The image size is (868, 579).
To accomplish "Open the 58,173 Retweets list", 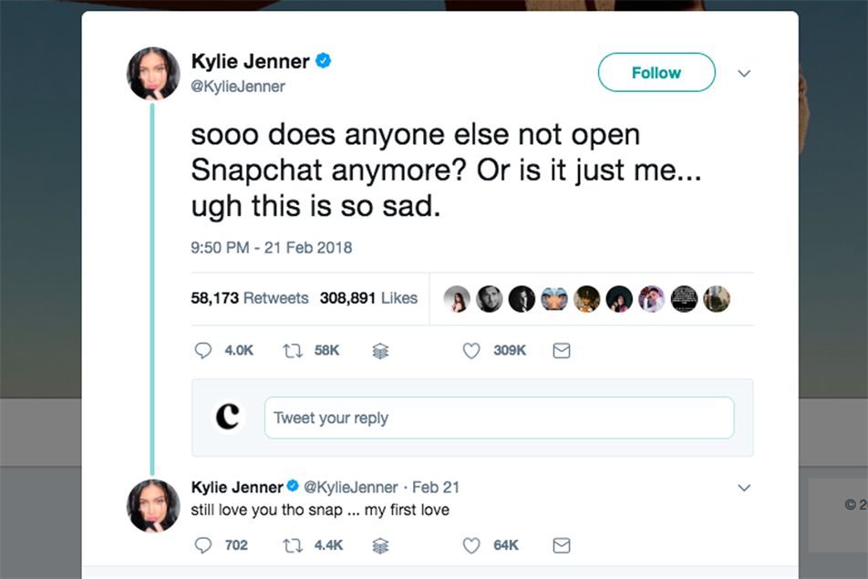I will [251, 298].
